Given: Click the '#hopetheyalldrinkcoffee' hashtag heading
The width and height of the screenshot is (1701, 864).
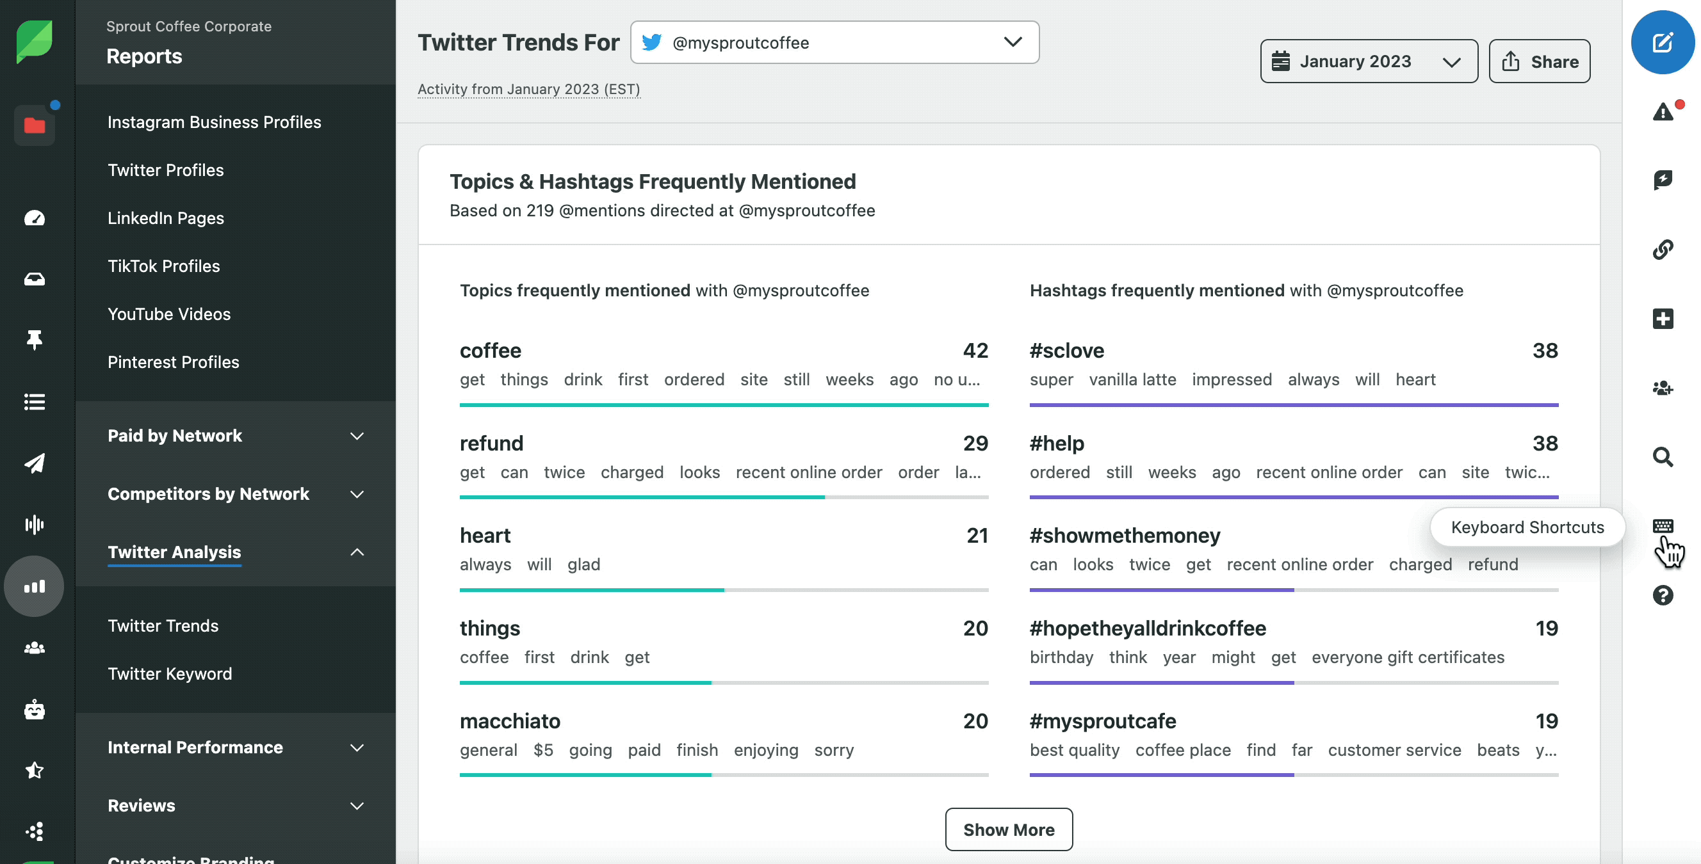Looking at the screenshot, I should point(1148,628).
